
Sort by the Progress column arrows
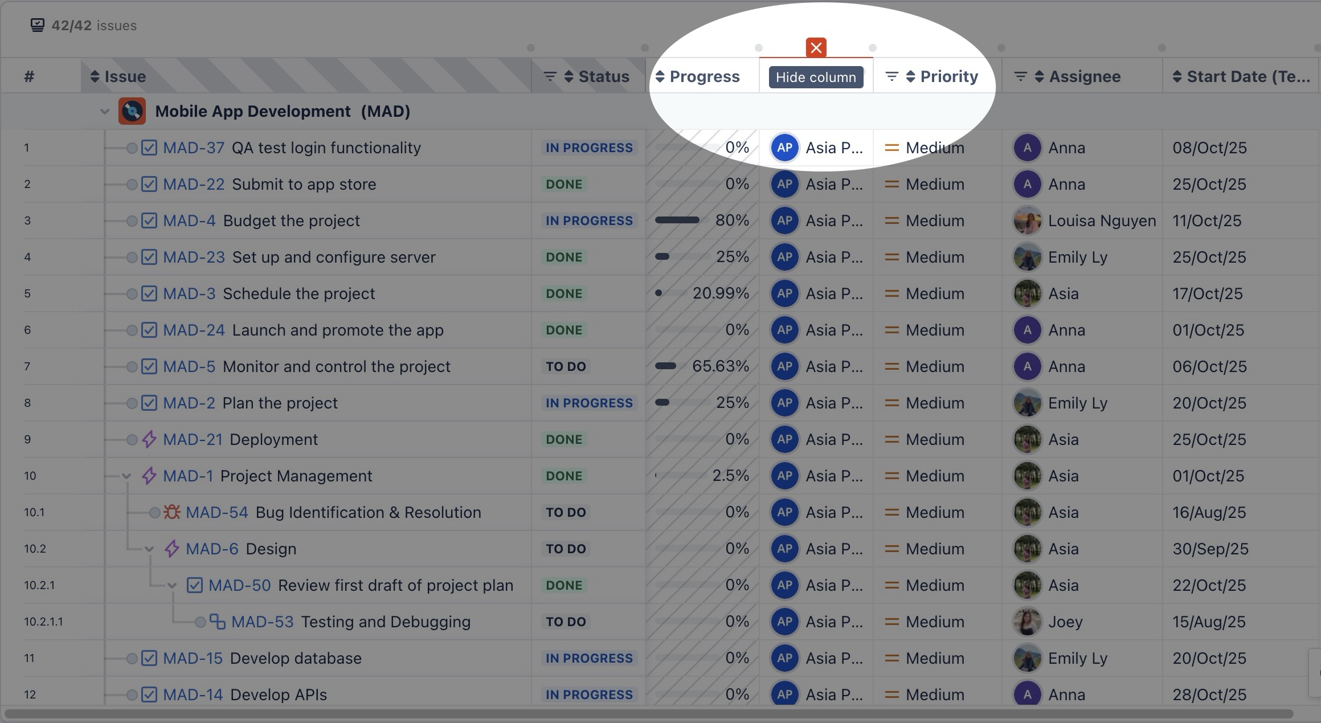click(x=660, y=76)
